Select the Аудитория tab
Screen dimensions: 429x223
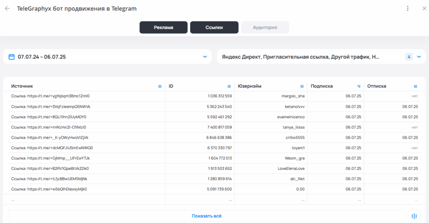265,28
